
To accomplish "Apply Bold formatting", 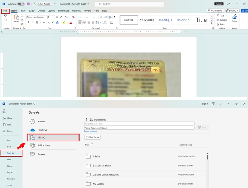I will click(x=28, y=22).
